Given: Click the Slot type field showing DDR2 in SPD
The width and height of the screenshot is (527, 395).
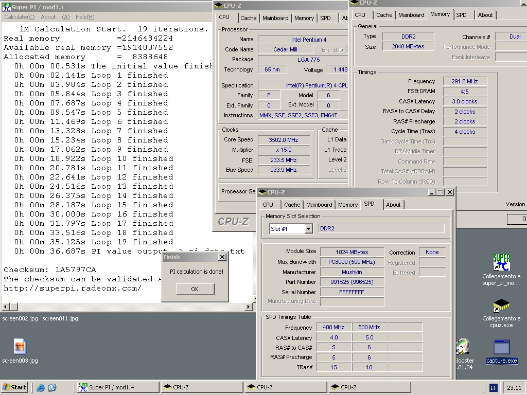Looking at the screenshot, I should pos(381,228).
